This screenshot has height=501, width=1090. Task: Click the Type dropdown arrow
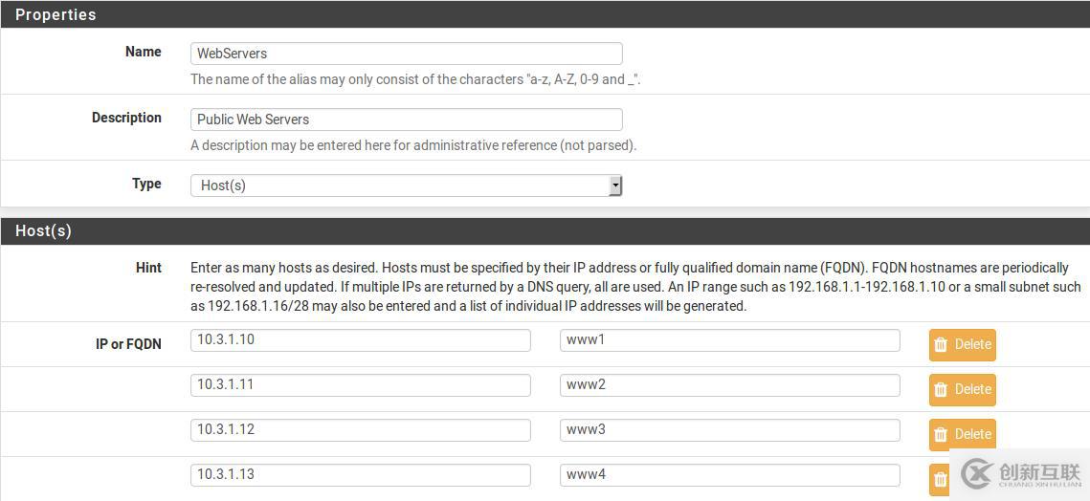[615, 185]
